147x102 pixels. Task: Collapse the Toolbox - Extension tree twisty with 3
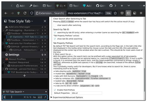(x=6, y=34)
